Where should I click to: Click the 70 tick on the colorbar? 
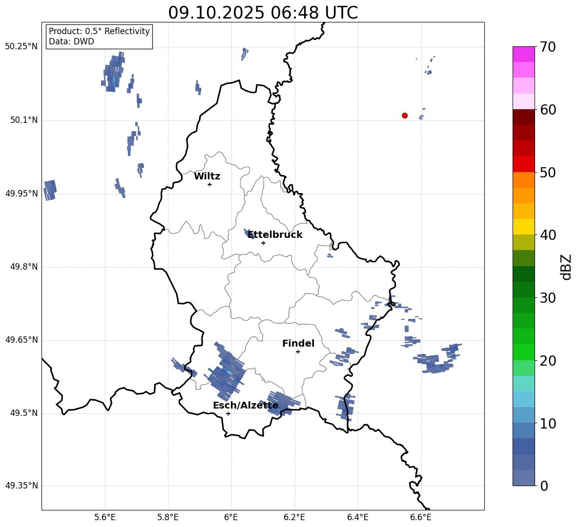[x=548, y=47]
